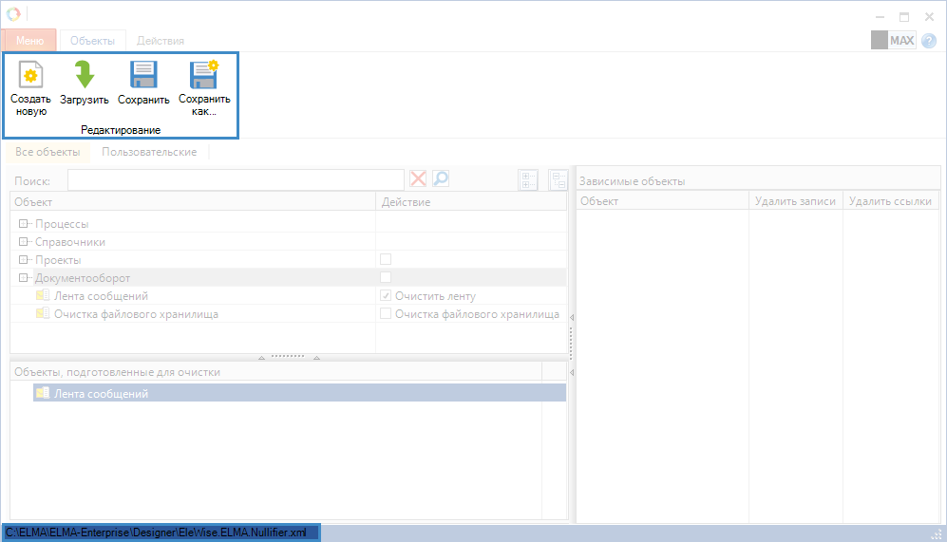
Task: Click the left up-arrow on horizontal splitter
Action: point(261,357)
